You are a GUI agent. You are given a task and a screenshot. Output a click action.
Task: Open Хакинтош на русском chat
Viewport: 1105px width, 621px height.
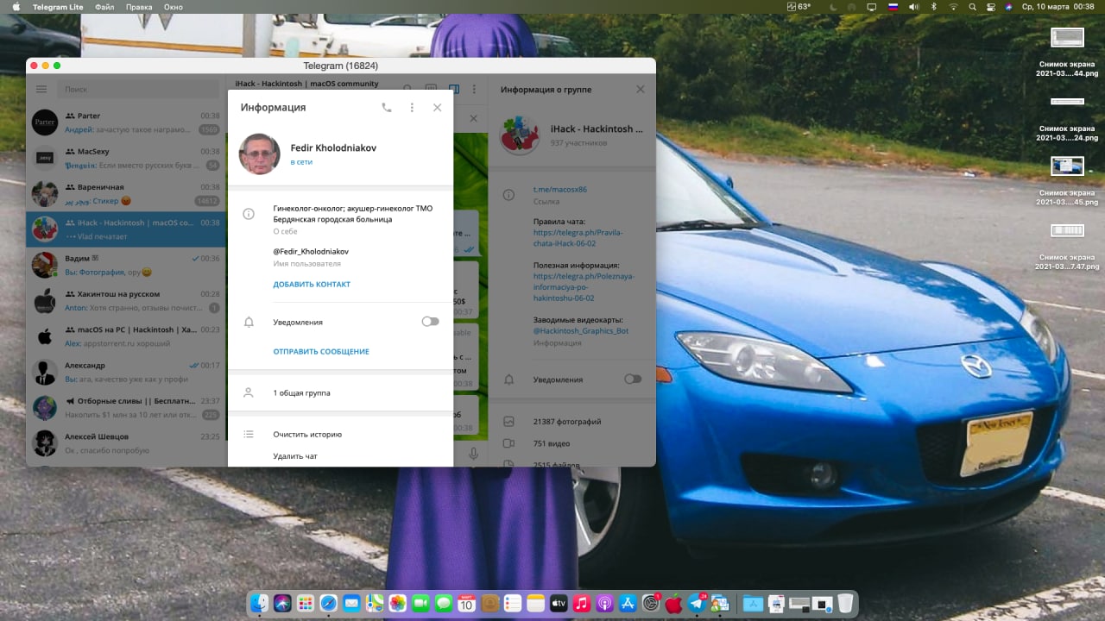(x=126, y=301)
